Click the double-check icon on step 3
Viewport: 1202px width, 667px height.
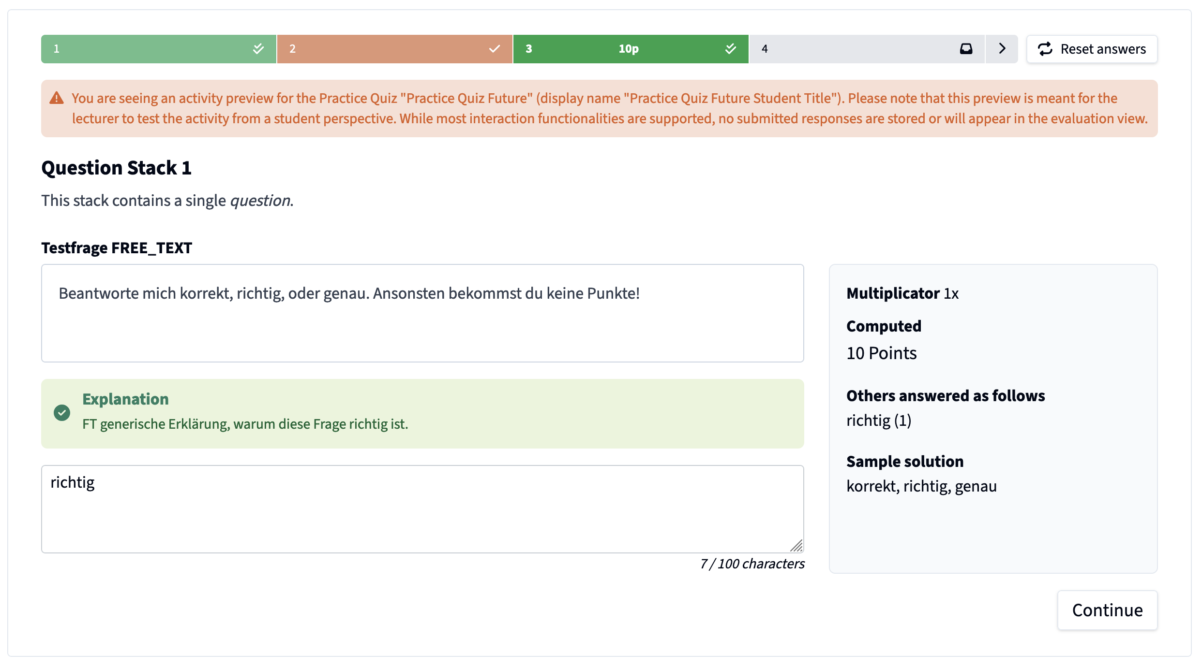[730, 49]
